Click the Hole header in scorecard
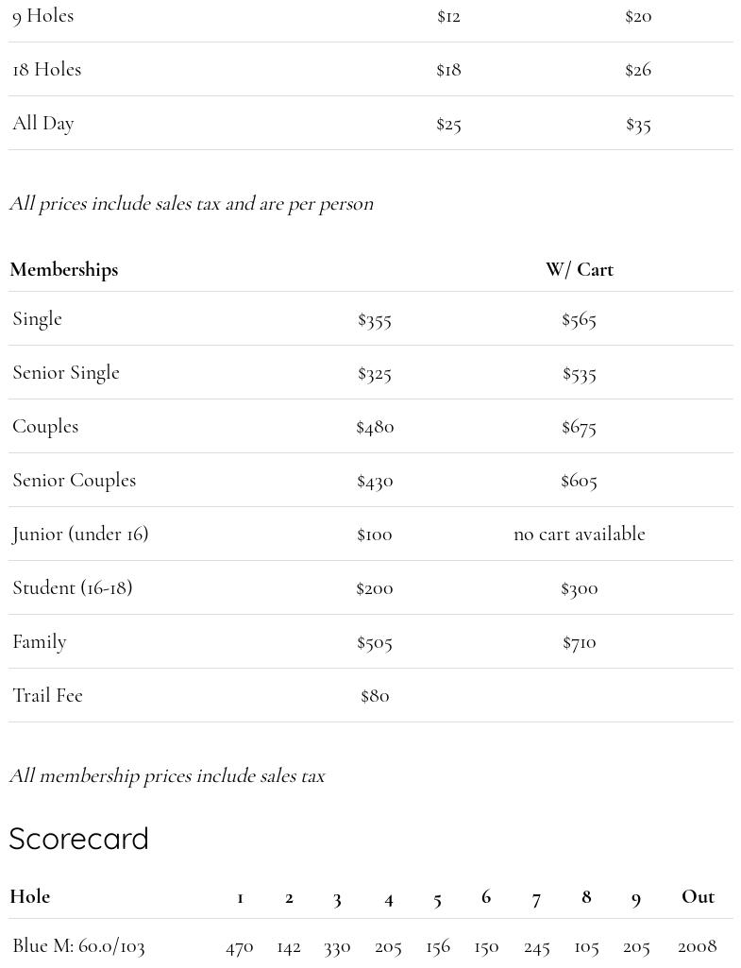Screen dimensions: 741x968 pyautogui.click(x=30, y=897)
